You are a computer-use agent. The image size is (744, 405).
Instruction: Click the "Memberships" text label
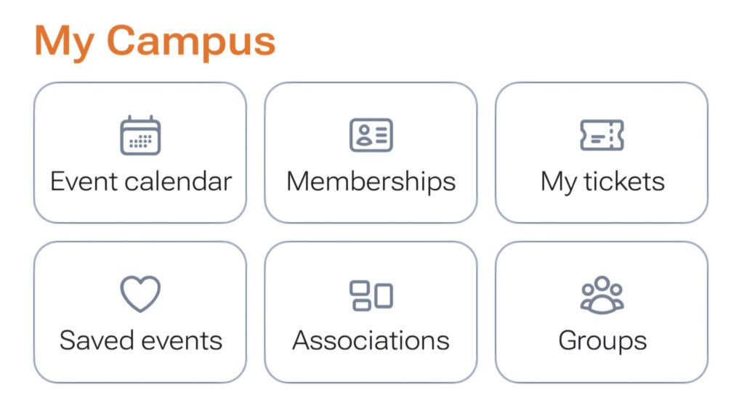click(x=371, y=183)
